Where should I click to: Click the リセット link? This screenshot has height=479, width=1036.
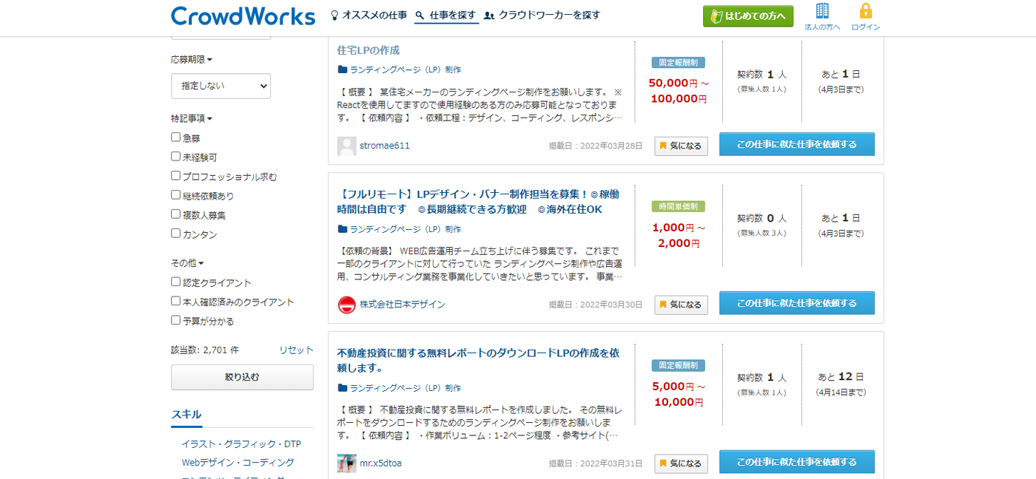tap(296, 350)
